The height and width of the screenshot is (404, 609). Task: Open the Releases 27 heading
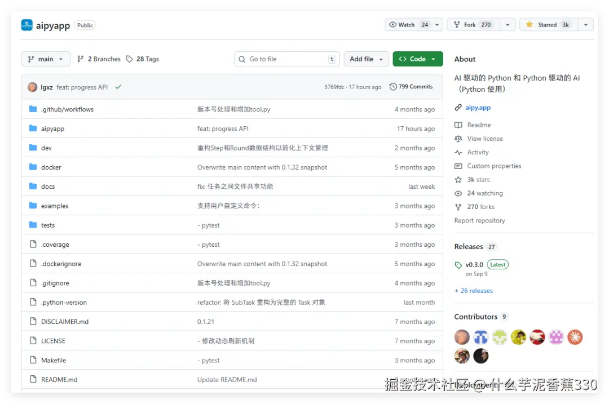click(x=475, y=246)
